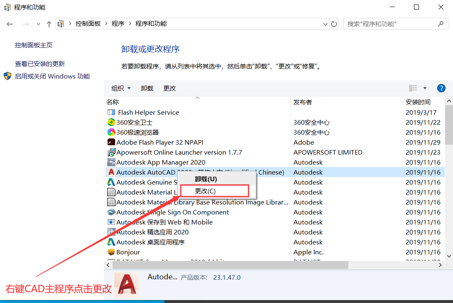Click the APOWERSOFT LIMITED publisher cell
The image size is (453, 303).
coord(327,152)
